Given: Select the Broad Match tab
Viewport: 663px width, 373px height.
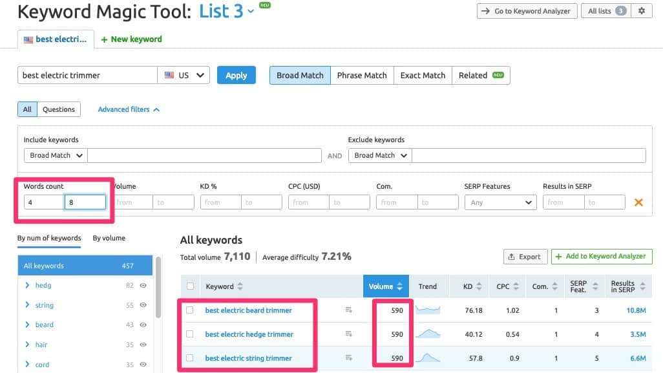Looking at the screenshot, I should (300, 75).
